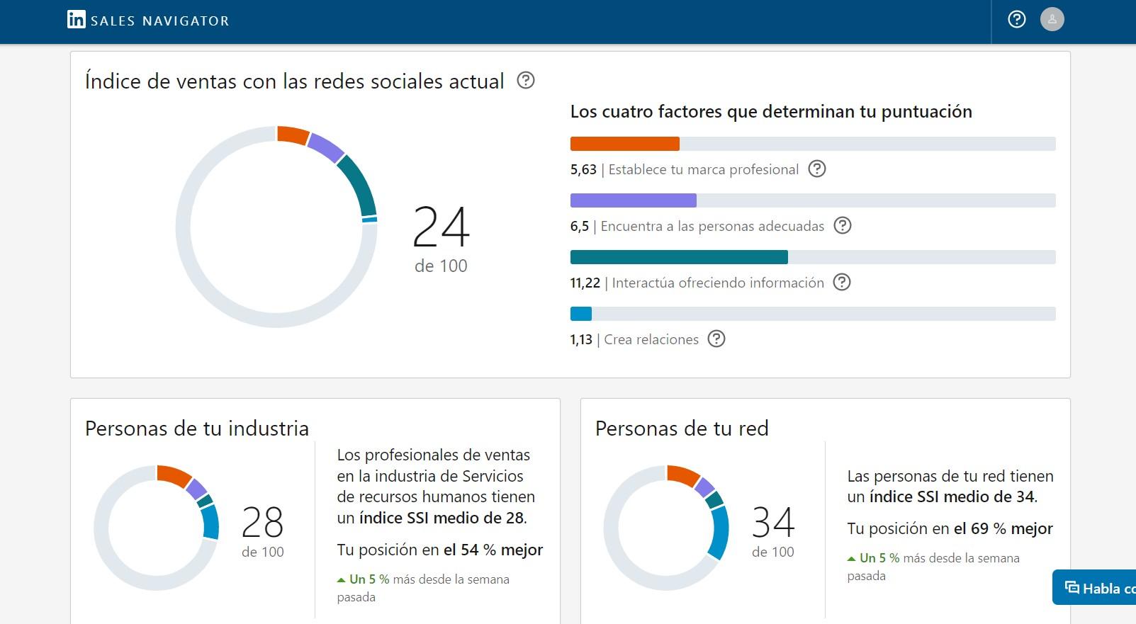Viewport: 1136px width, 624px height.
Task: Click the value 6,5
Action: [579, 226]
